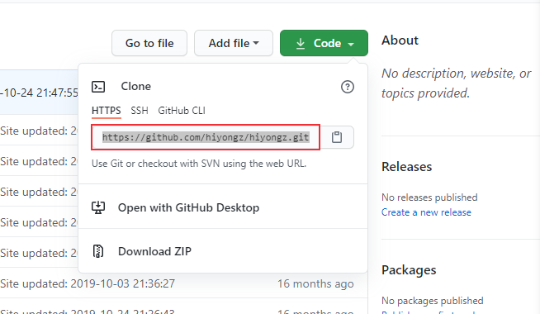Switch to the GitHub CLI tab
This screenshot has width=540, height=314.
(x=182, y=111)
